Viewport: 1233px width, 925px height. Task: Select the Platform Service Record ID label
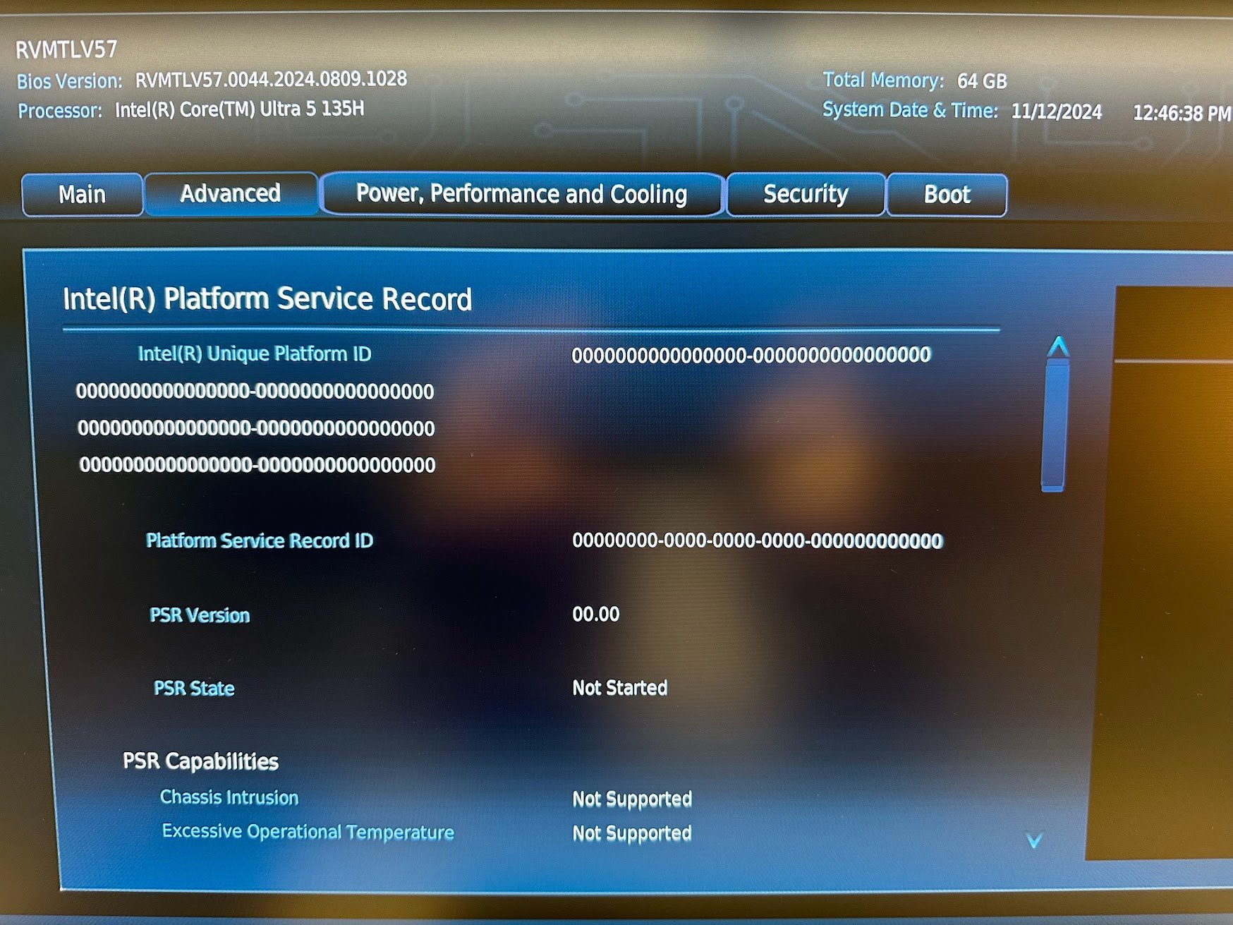pos(260,540)
